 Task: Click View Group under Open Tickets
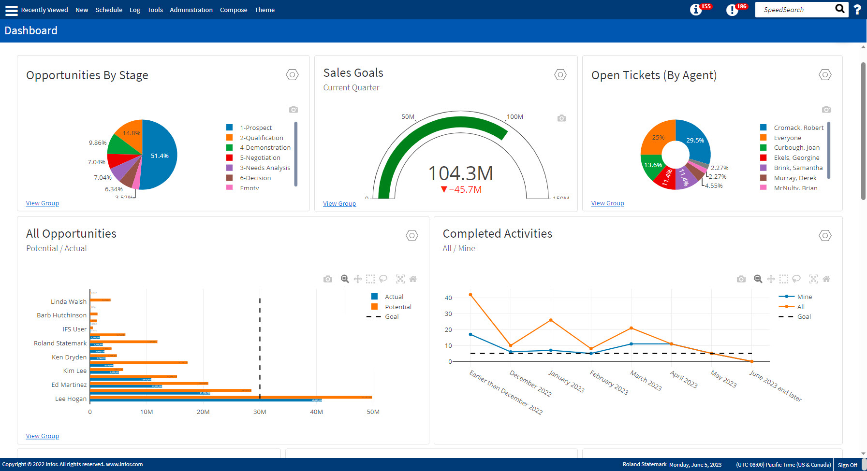(607, 203)
